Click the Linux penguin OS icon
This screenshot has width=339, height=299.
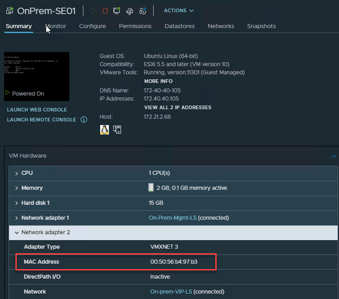pyautogui.click(x=104, y=130)
